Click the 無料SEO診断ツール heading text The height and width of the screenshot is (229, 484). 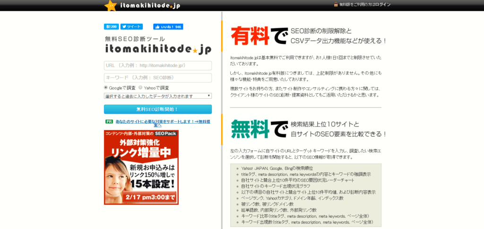[x=135, y=39]
